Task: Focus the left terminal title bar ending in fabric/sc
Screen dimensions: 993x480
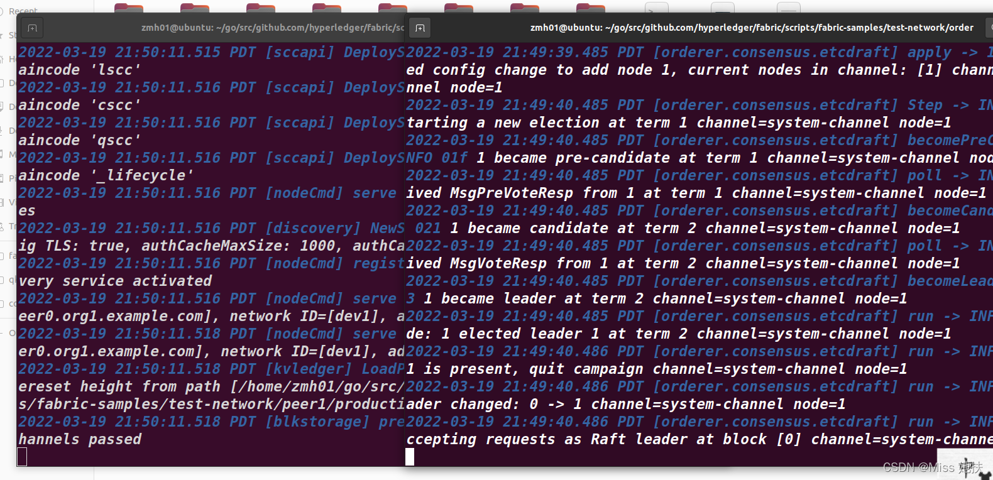Action: click(x=273, y=28)
